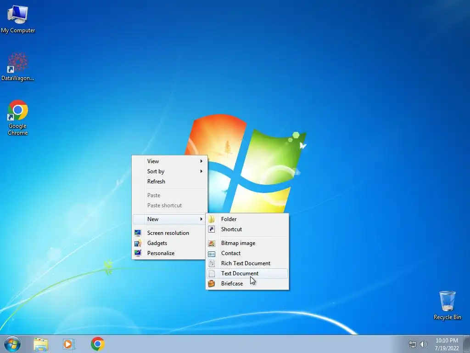Expand the New submenu arrow

pyautogui.click(x=201, y=219)
